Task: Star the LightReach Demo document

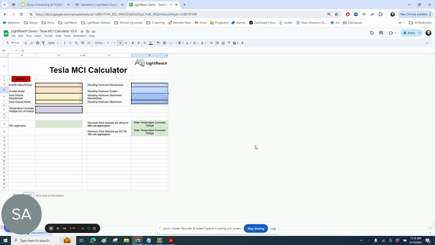Action: [82, 31]
